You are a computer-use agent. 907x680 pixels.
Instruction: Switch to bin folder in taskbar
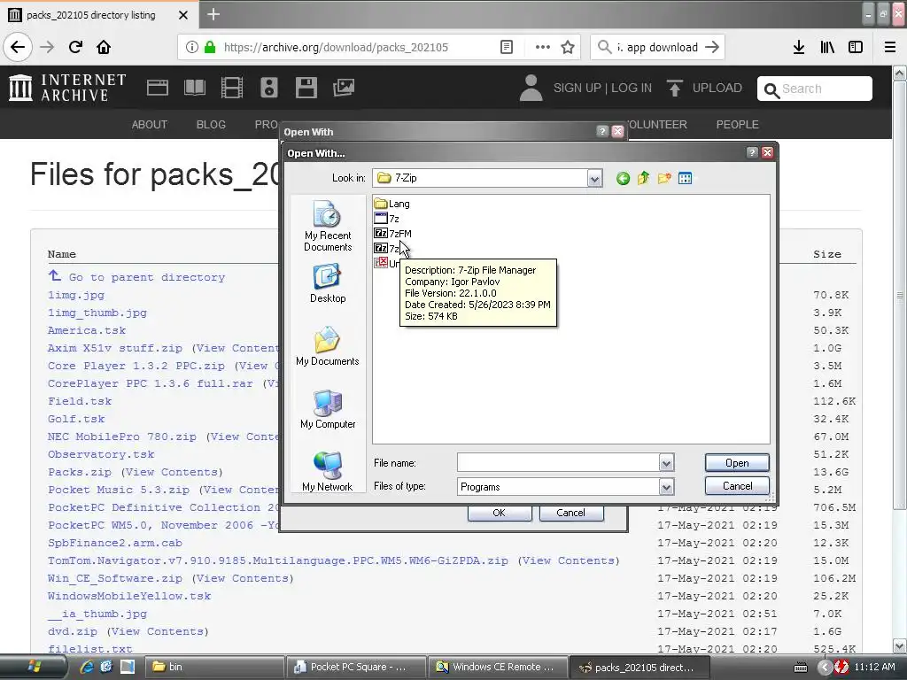click(214, 667)
